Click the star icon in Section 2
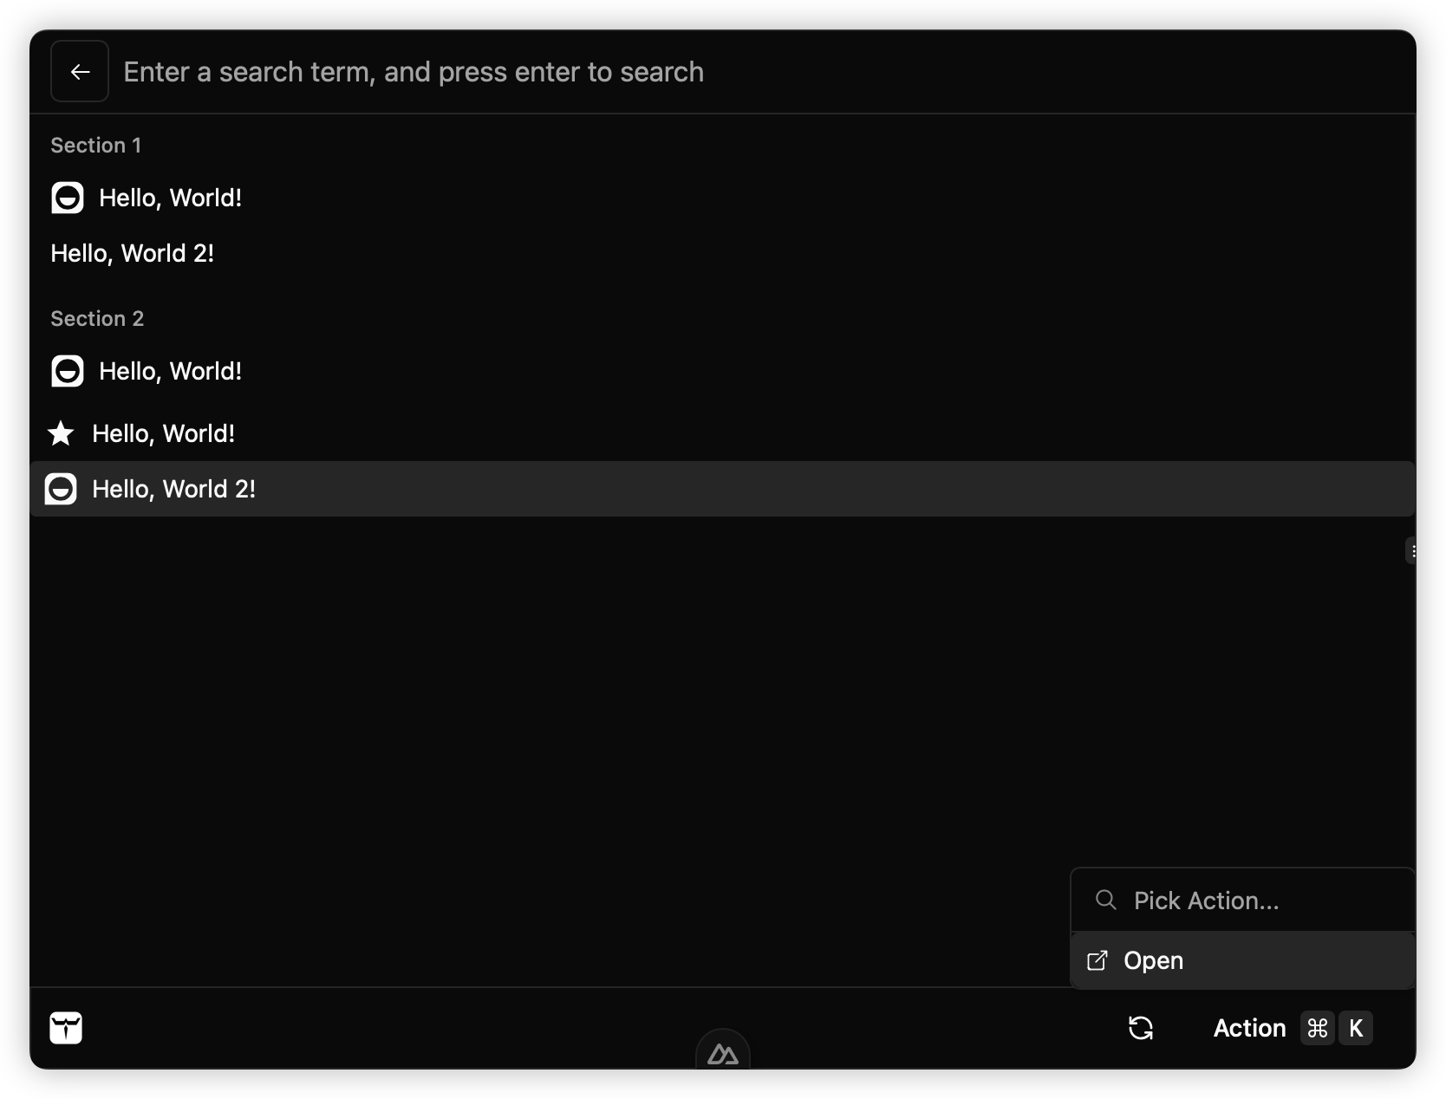Screen dimensions: 1446x1099 pyautogui.click(x=61, y=433)
